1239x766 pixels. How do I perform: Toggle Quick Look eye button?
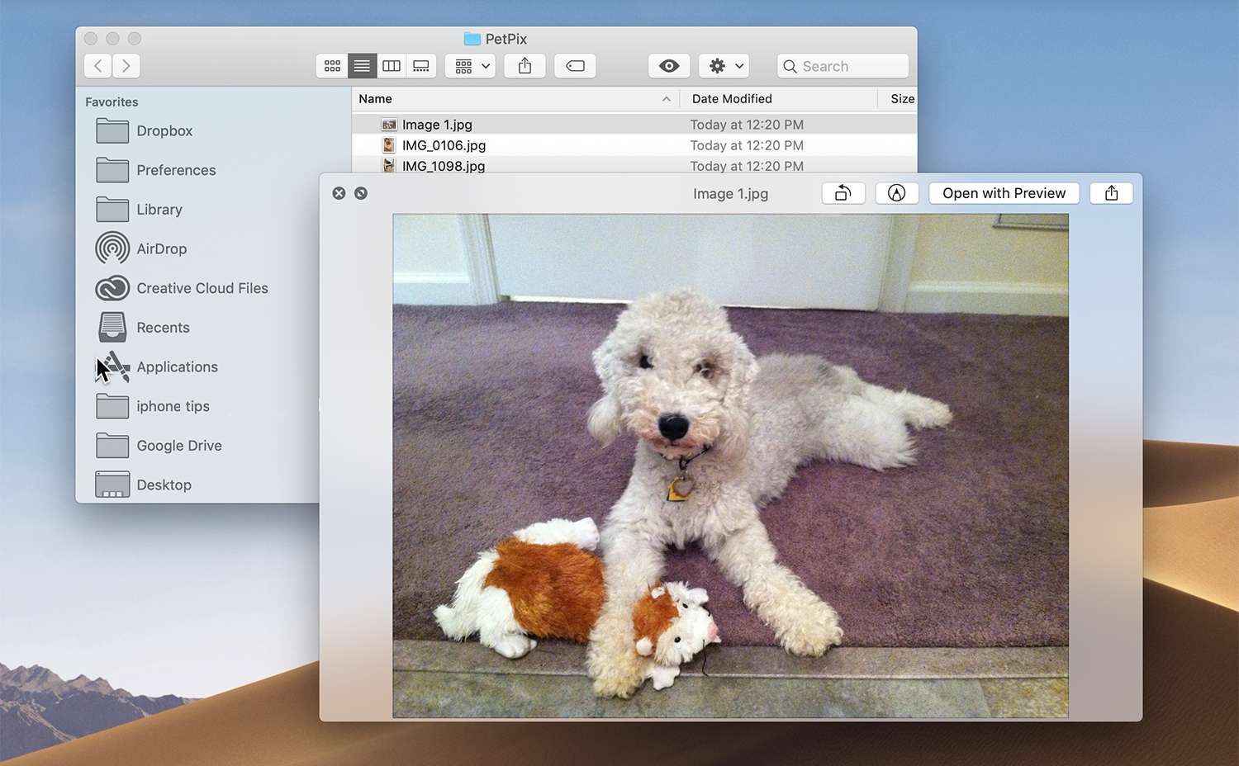[x=669, y=66]
